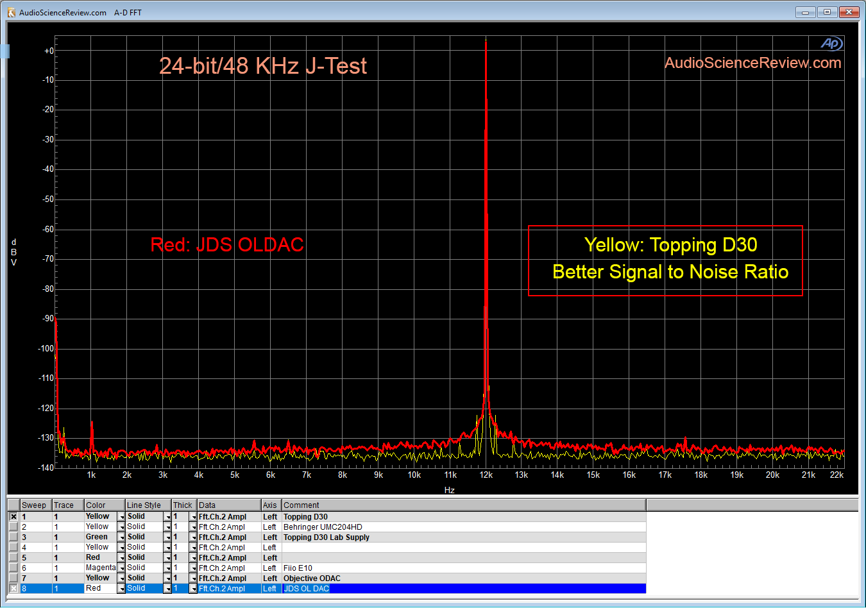Click the 'Left' axis cell in Objective ODAC row

coord(271,578)
